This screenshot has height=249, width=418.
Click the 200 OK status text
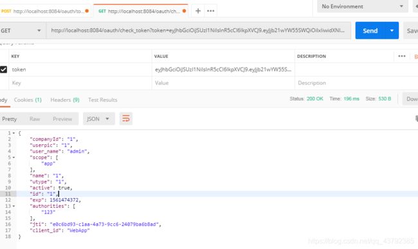pos(315,98)
